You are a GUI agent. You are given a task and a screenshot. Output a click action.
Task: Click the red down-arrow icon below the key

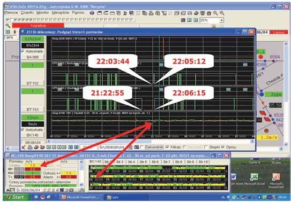tap(14, 32)
